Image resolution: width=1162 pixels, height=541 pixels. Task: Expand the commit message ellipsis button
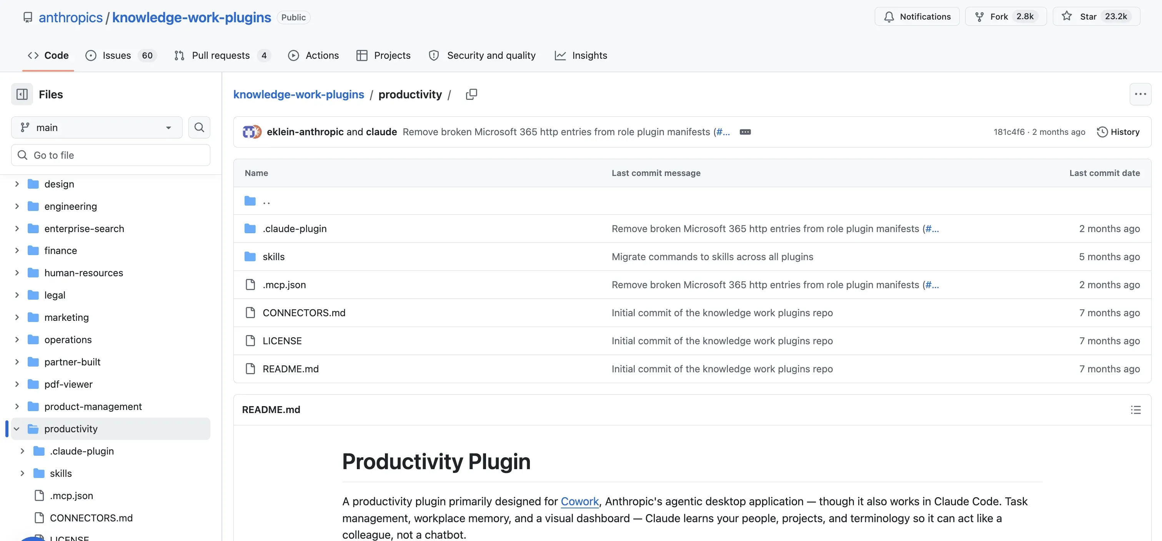click(x=745, y=132)
